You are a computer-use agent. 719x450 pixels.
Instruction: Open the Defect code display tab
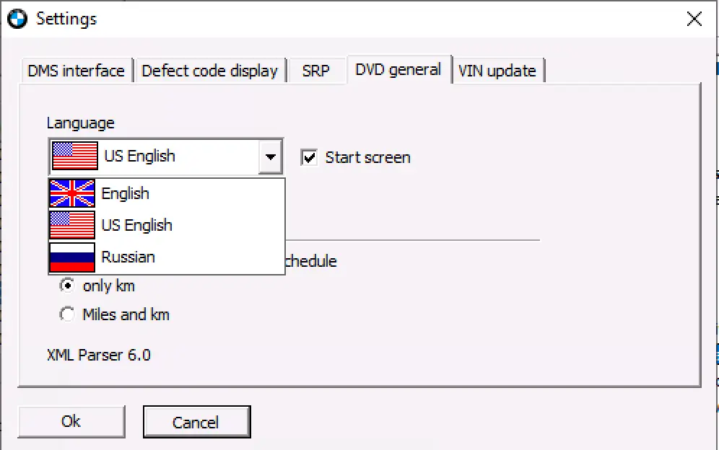tap(209, 71)
